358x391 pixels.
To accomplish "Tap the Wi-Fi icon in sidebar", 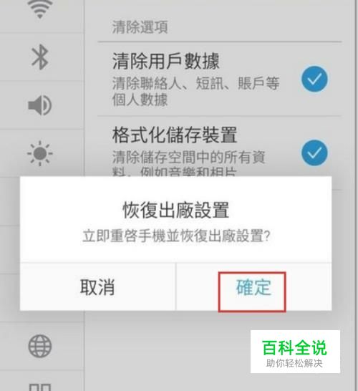I will tap(39, 9).
